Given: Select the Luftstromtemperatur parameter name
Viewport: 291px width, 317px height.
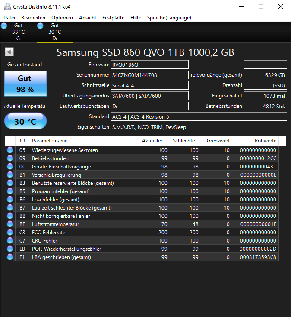Looking at the screenshot, I should click(55, 224).
